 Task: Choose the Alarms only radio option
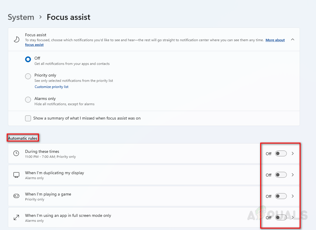(x=28, y=100)
